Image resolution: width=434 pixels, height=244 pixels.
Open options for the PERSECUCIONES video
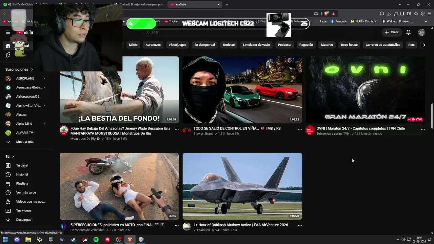pos(177,225)
